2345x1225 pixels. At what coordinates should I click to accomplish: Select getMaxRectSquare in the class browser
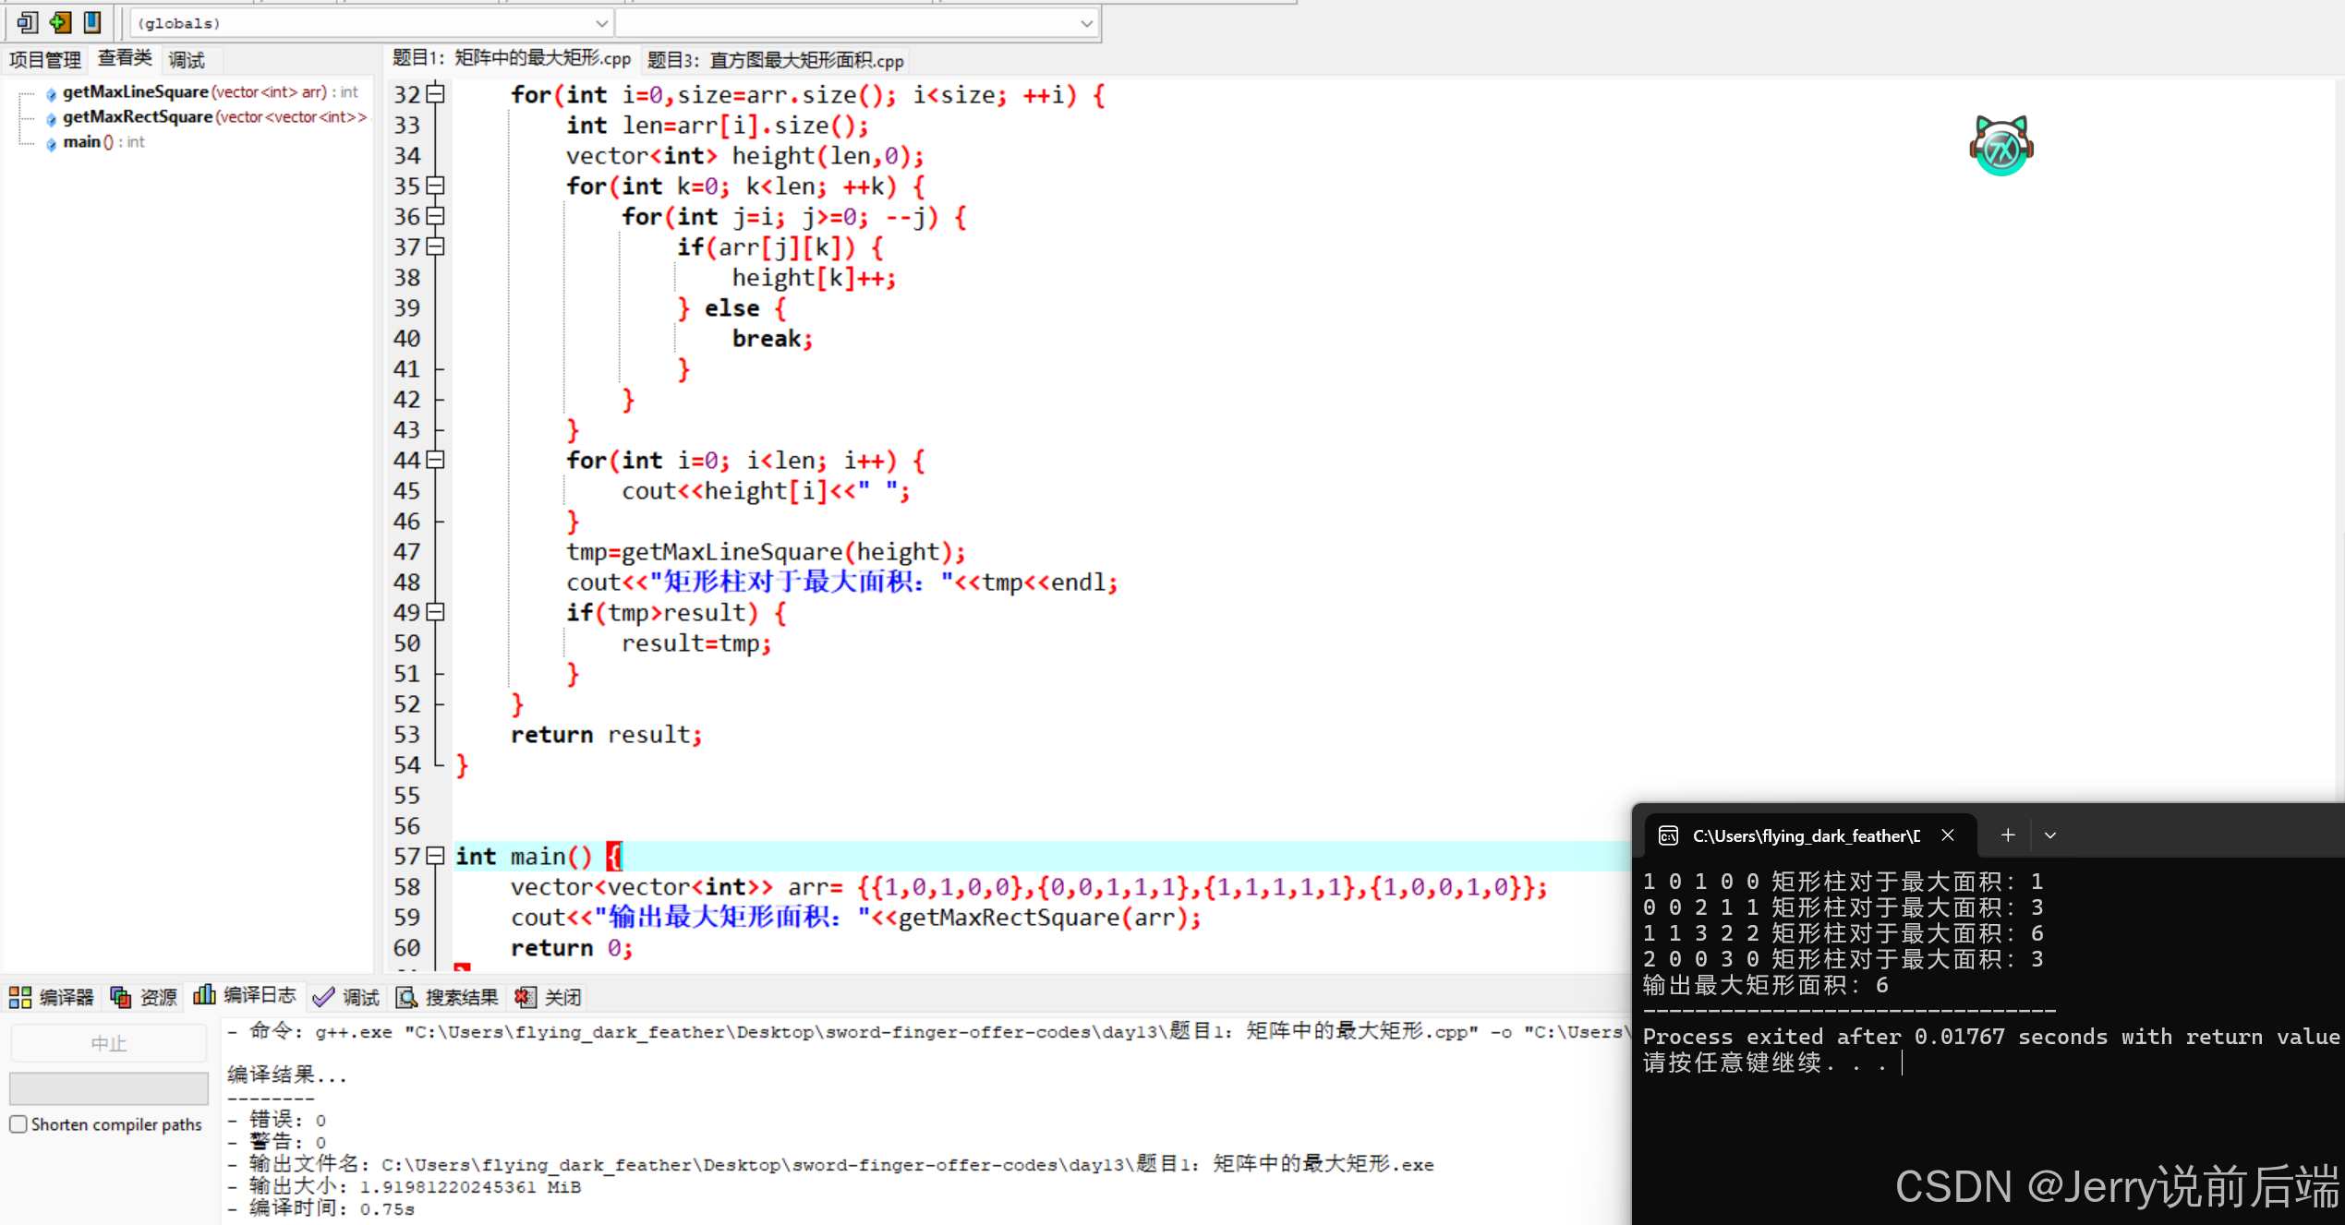click(x=139, y=117)
